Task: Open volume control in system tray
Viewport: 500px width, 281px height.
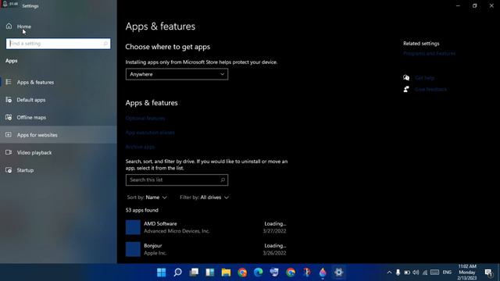Action: coord(416,272)
